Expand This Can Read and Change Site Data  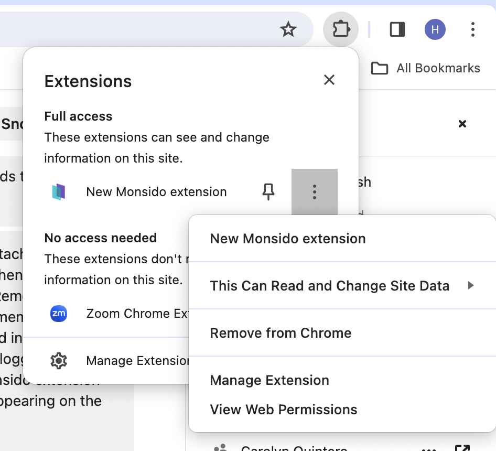coord(342,286)
